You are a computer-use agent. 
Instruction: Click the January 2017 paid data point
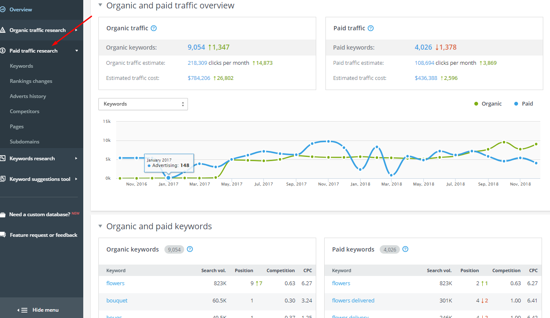169,178
